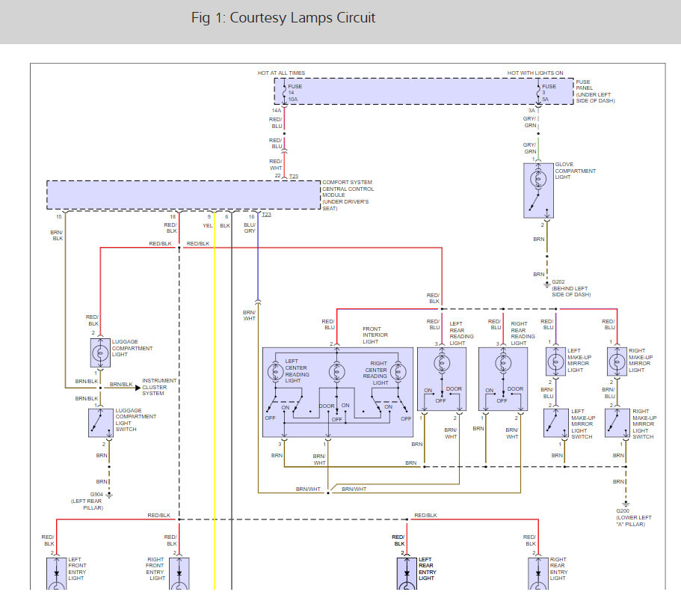
Task: Click the 'GLOVE COMPARTMENT LIGHT' label
Action: 575,171
